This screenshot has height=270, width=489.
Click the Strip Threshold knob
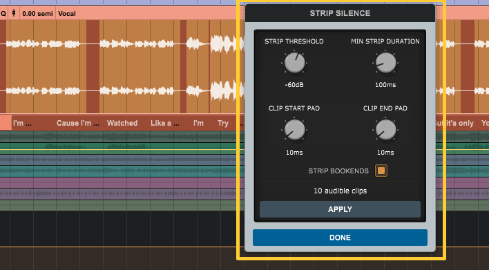pos(294,63)
